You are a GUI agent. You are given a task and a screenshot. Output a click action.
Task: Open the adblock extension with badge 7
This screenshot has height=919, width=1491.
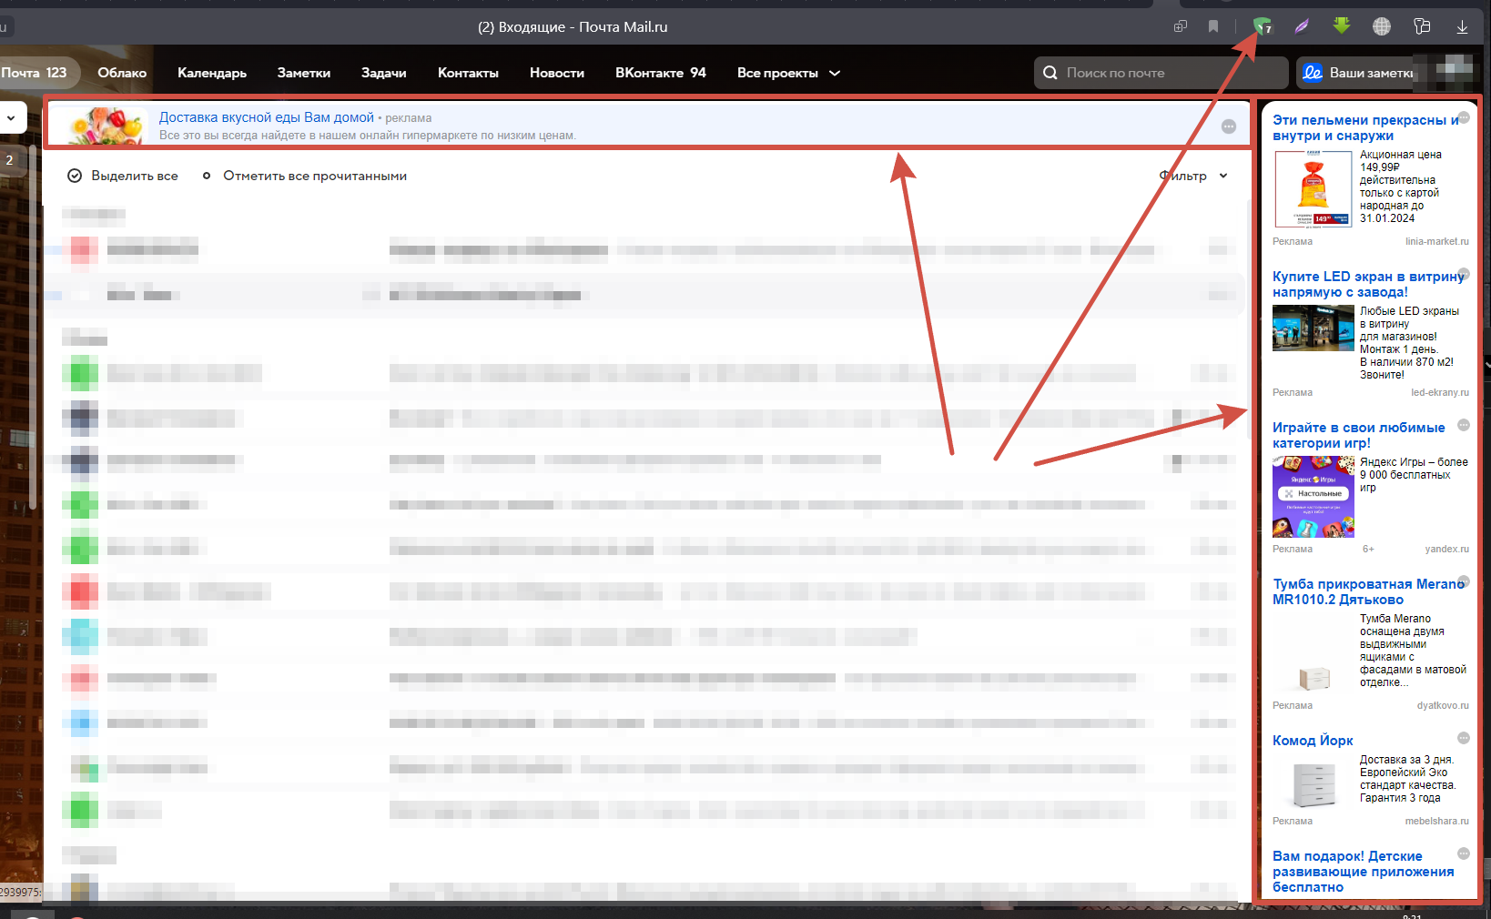tap(1262, 25)
